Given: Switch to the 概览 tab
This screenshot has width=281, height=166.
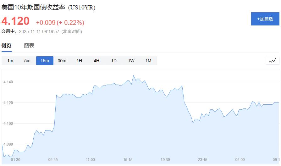Looking at the screenshot, I should tap(7, 46).
